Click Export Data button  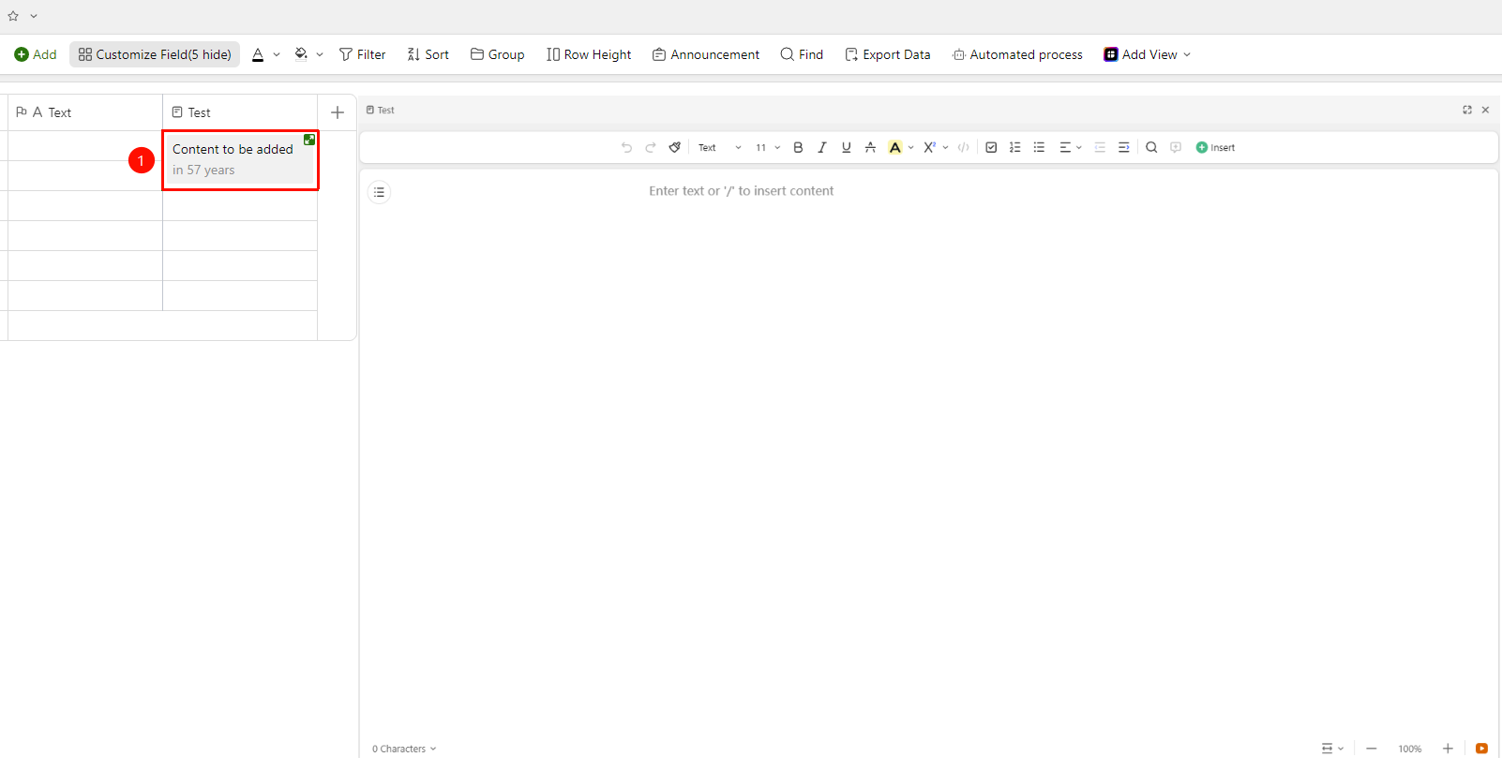coord(888,54)
